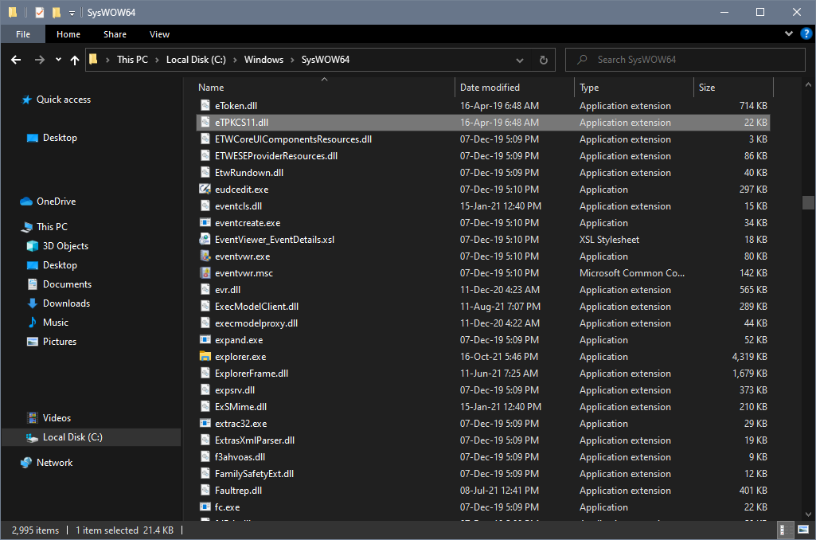Select Local Disk (C:) in sidebar
The image size is (816, 540).
(x=72, y=437)
